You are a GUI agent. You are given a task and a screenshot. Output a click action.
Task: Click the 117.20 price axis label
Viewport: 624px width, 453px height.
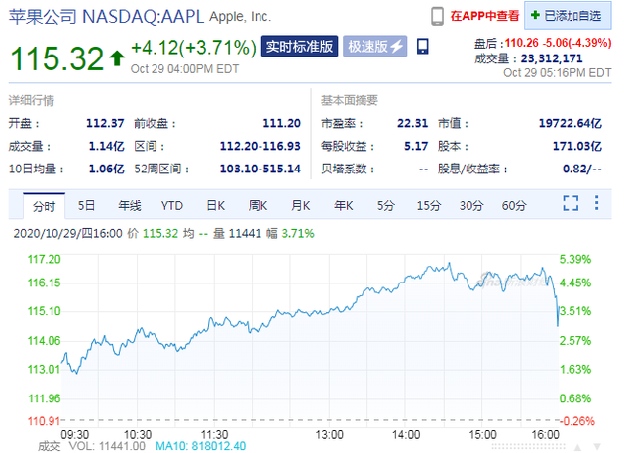pos(44,259)
